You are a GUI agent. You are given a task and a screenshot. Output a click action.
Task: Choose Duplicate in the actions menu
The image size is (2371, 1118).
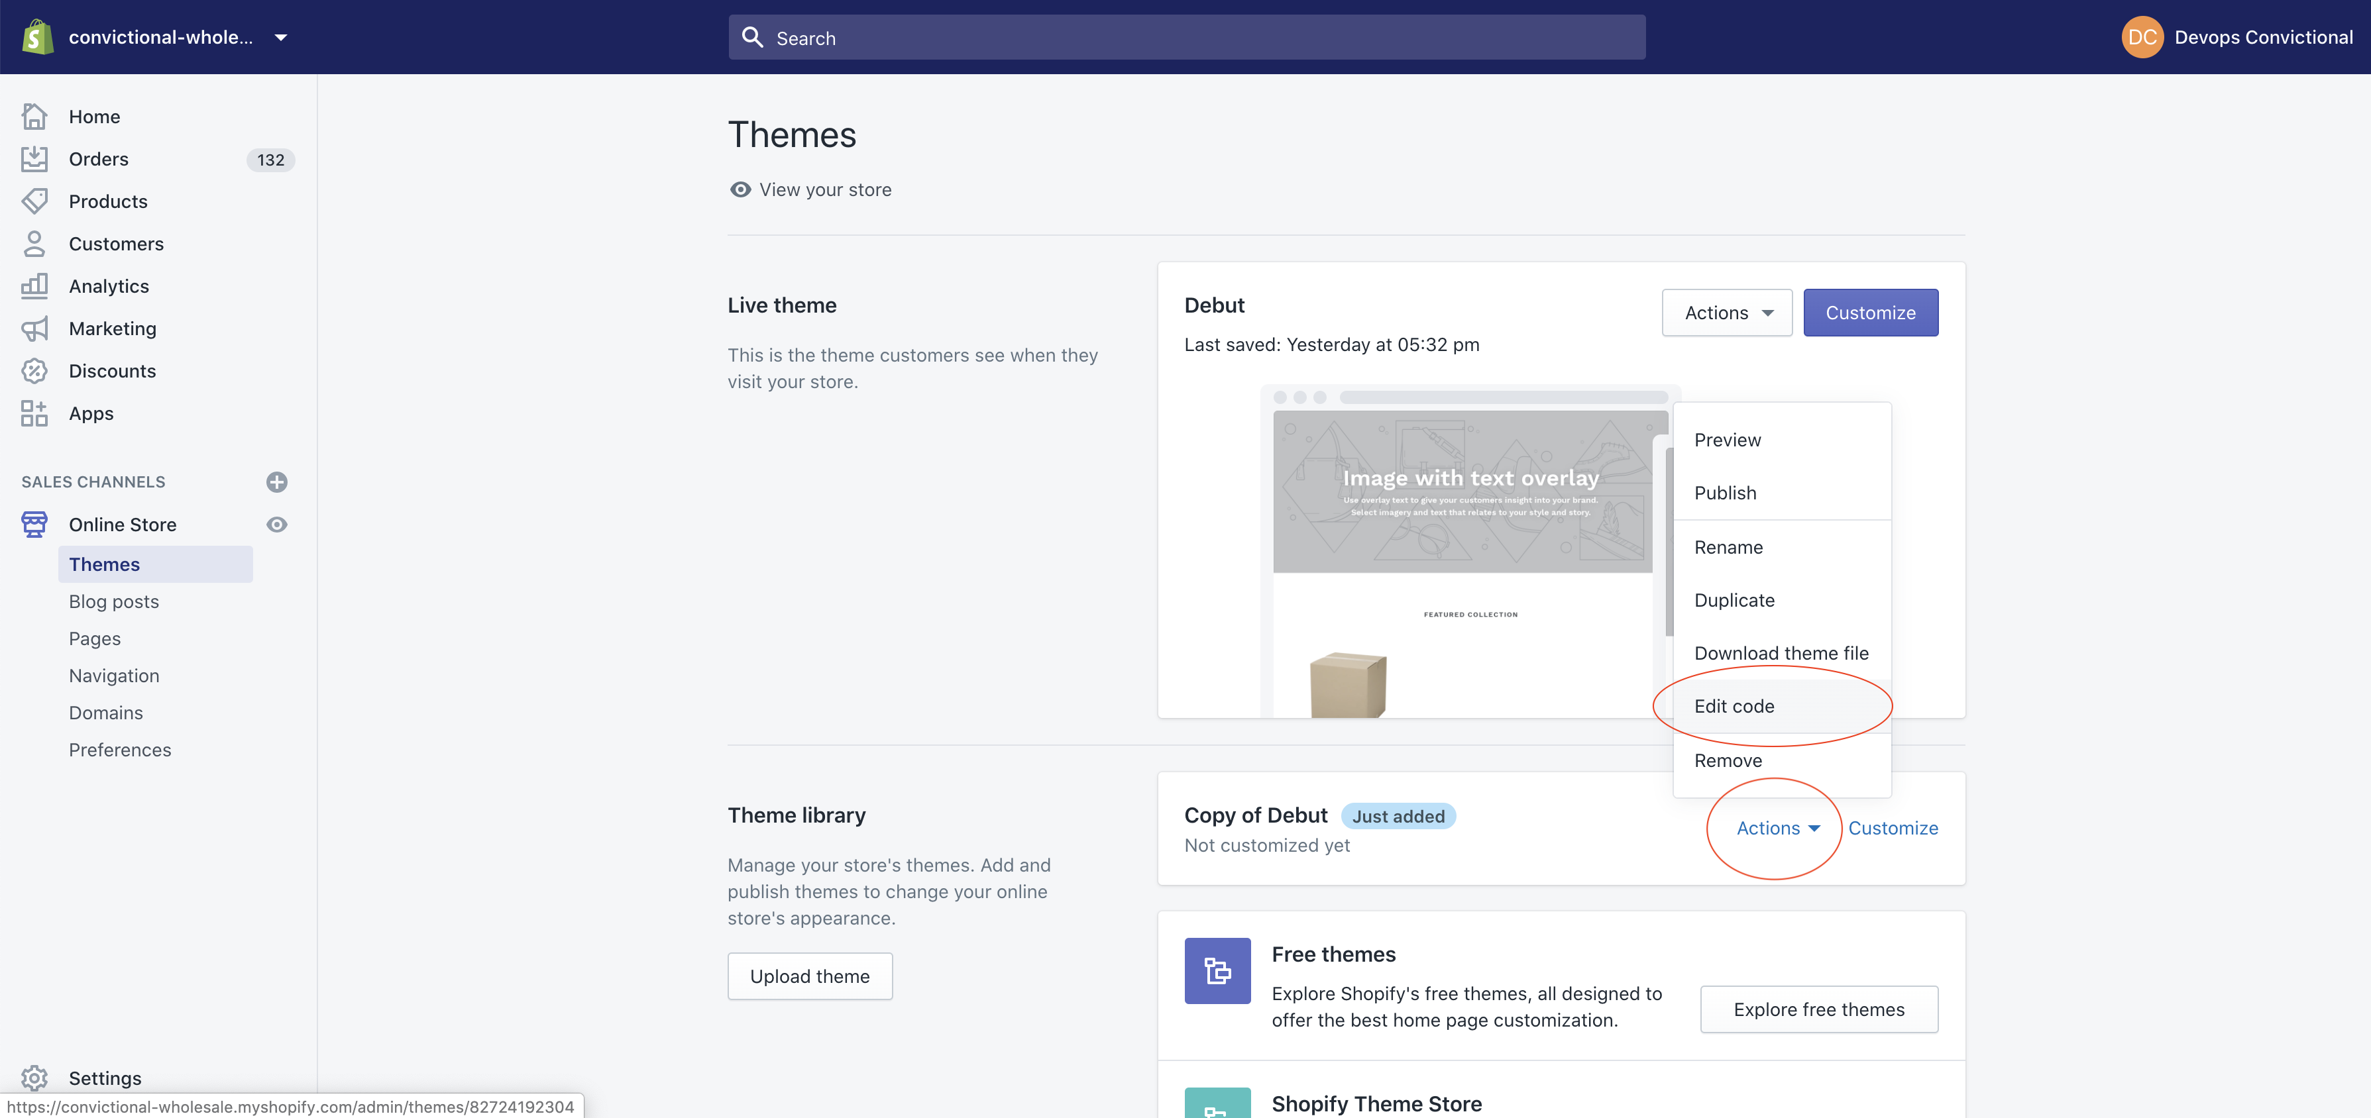pyautogui.click(x=1781, y=600)
